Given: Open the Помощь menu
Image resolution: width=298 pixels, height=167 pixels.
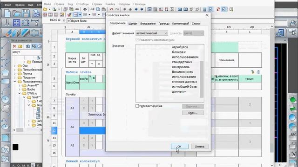Looking at the screenshot, I should tap(139, 4).
